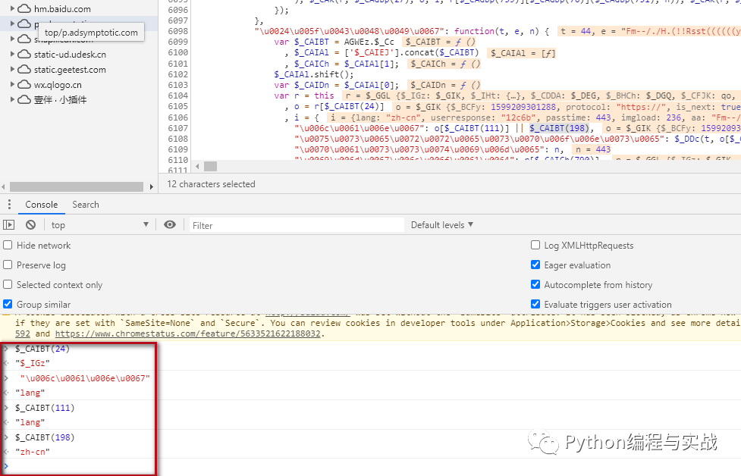Enable Log XMLHttpRequests checkbox
The image size is (741, 476).
click(x=535, y=245)
